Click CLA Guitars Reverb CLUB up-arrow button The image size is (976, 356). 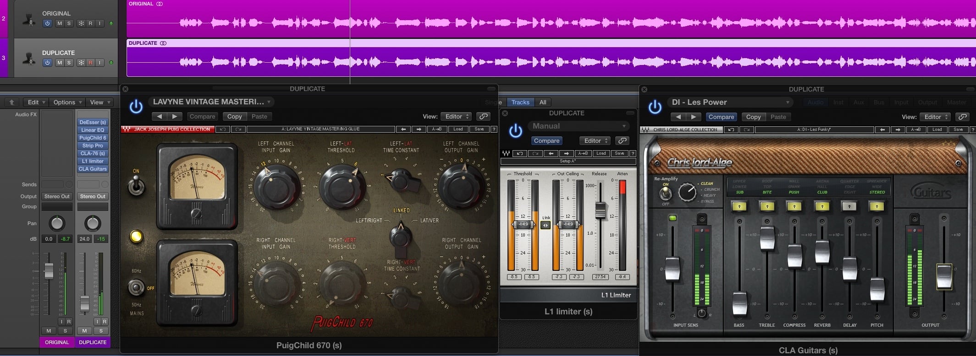[x=822, y=206]
